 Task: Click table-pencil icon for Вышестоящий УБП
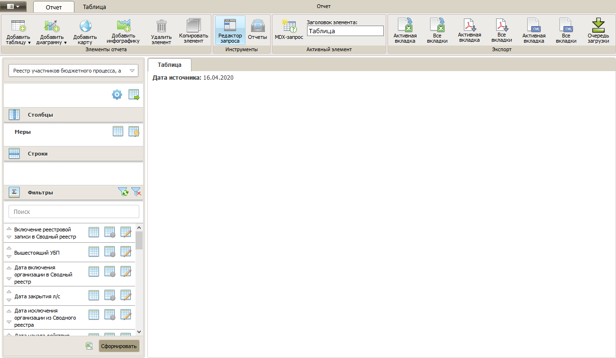pyautogui.click(x=126, y=252)
